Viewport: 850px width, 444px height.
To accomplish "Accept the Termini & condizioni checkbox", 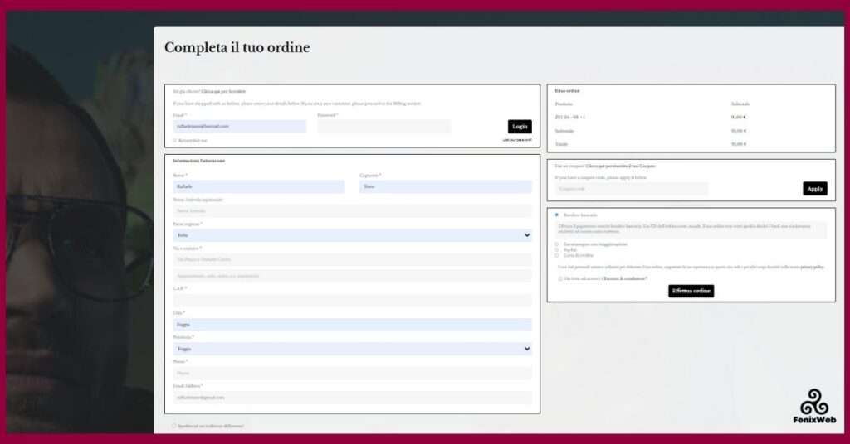I will [x=559, y=279].
